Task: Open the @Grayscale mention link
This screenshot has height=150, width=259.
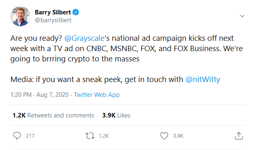Action: 85,38
